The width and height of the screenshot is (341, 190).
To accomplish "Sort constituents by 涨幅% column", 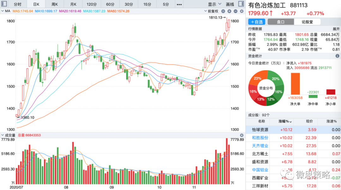I will coord(286,121).
